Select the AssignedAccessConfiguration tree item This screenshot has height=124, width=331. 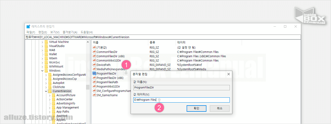click(69, 75)
